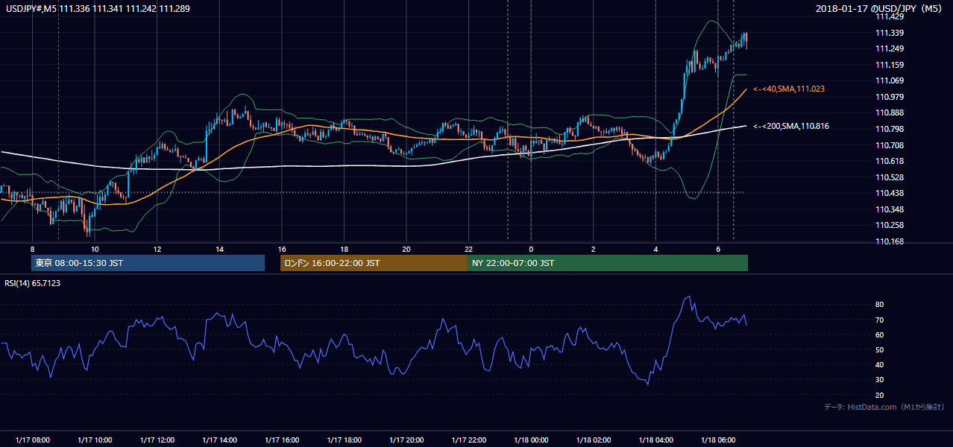The image size is (953, 447).
Task: Click hour tick '14' under the price chart
Action: point(219,249)
